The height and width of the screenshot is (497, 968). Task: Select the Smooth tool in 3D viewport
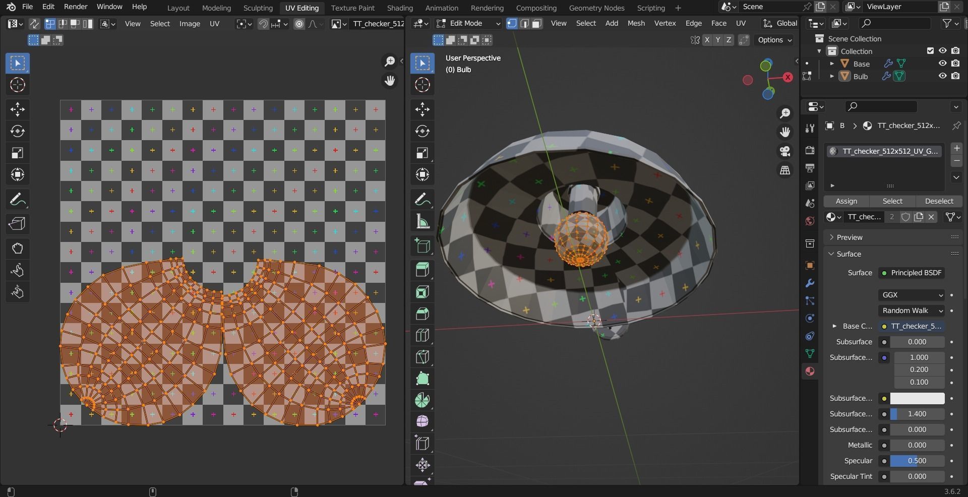click(422, 421)
